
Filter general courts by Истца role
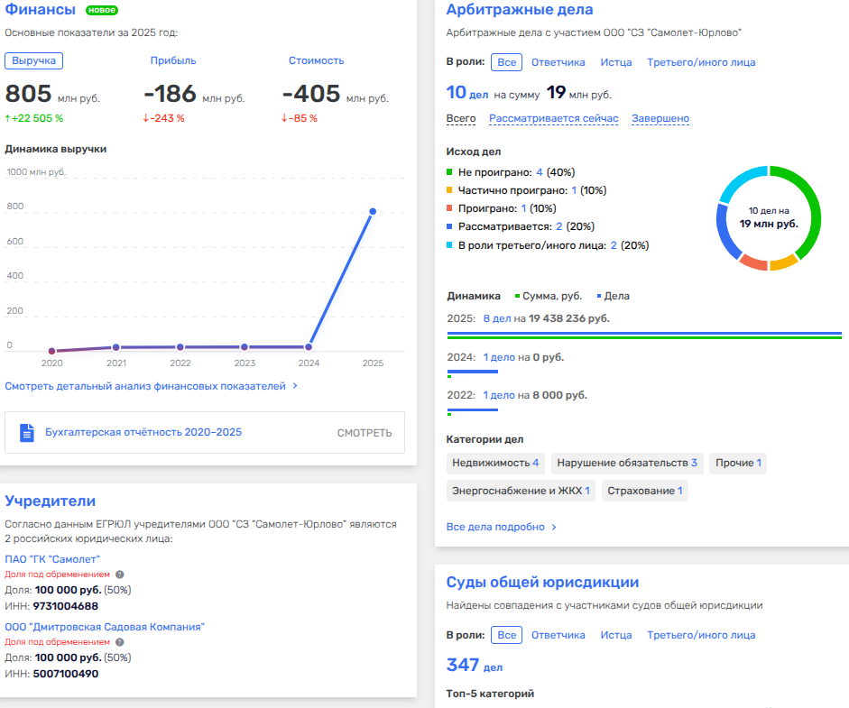click(x=615, y=635)
